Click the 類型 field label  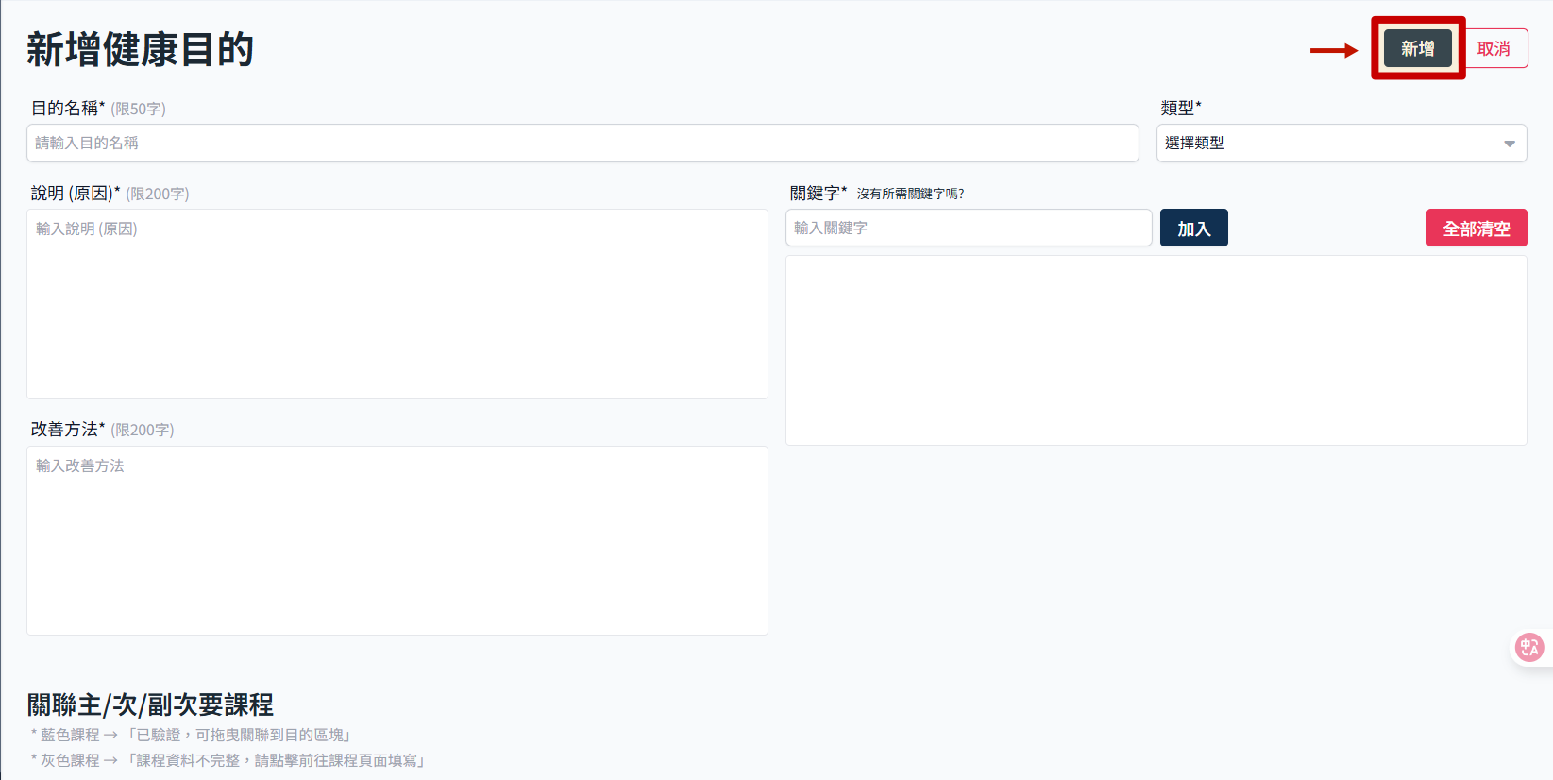(x=1181, y=108)
